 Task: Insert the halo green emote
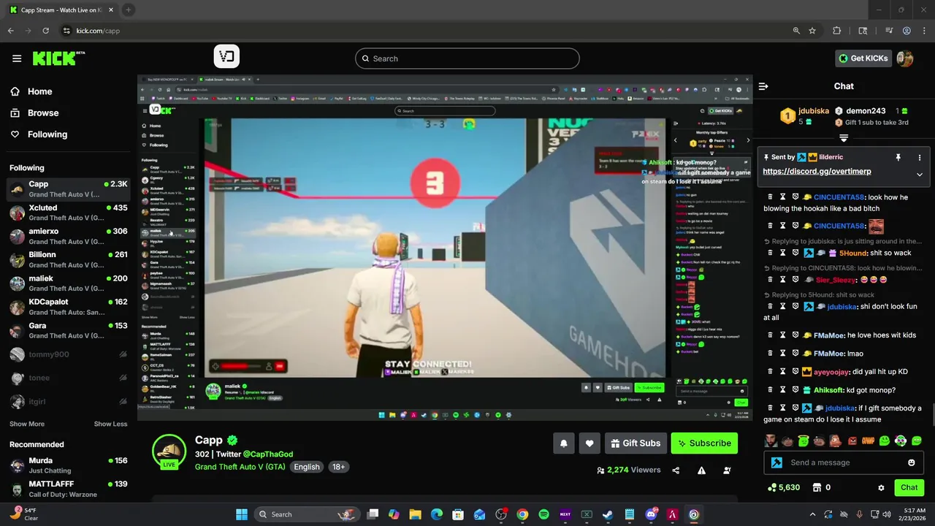click(x=804, y=441)
